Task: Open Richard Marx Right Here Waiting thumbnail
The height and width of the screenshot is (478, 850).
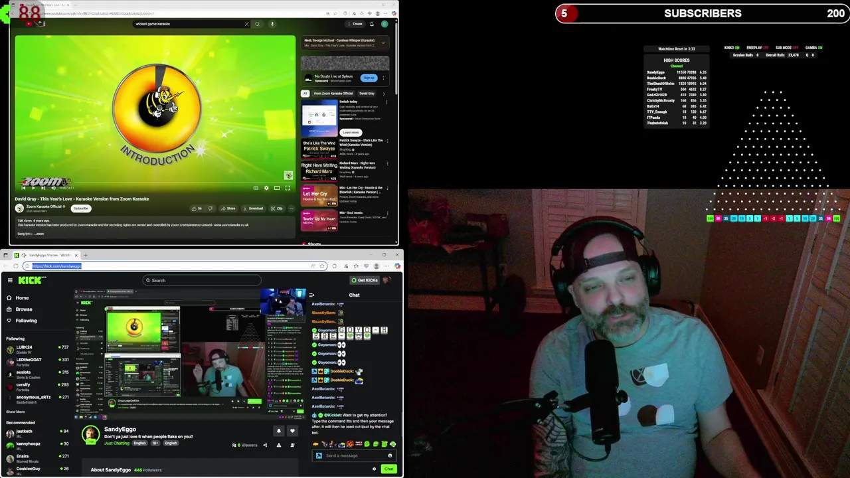Action: coord(319,171)
